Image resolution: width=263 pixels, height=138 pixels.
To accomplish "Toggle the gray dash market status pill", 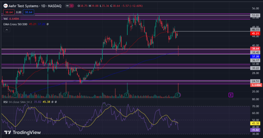I will coord(68,6).
